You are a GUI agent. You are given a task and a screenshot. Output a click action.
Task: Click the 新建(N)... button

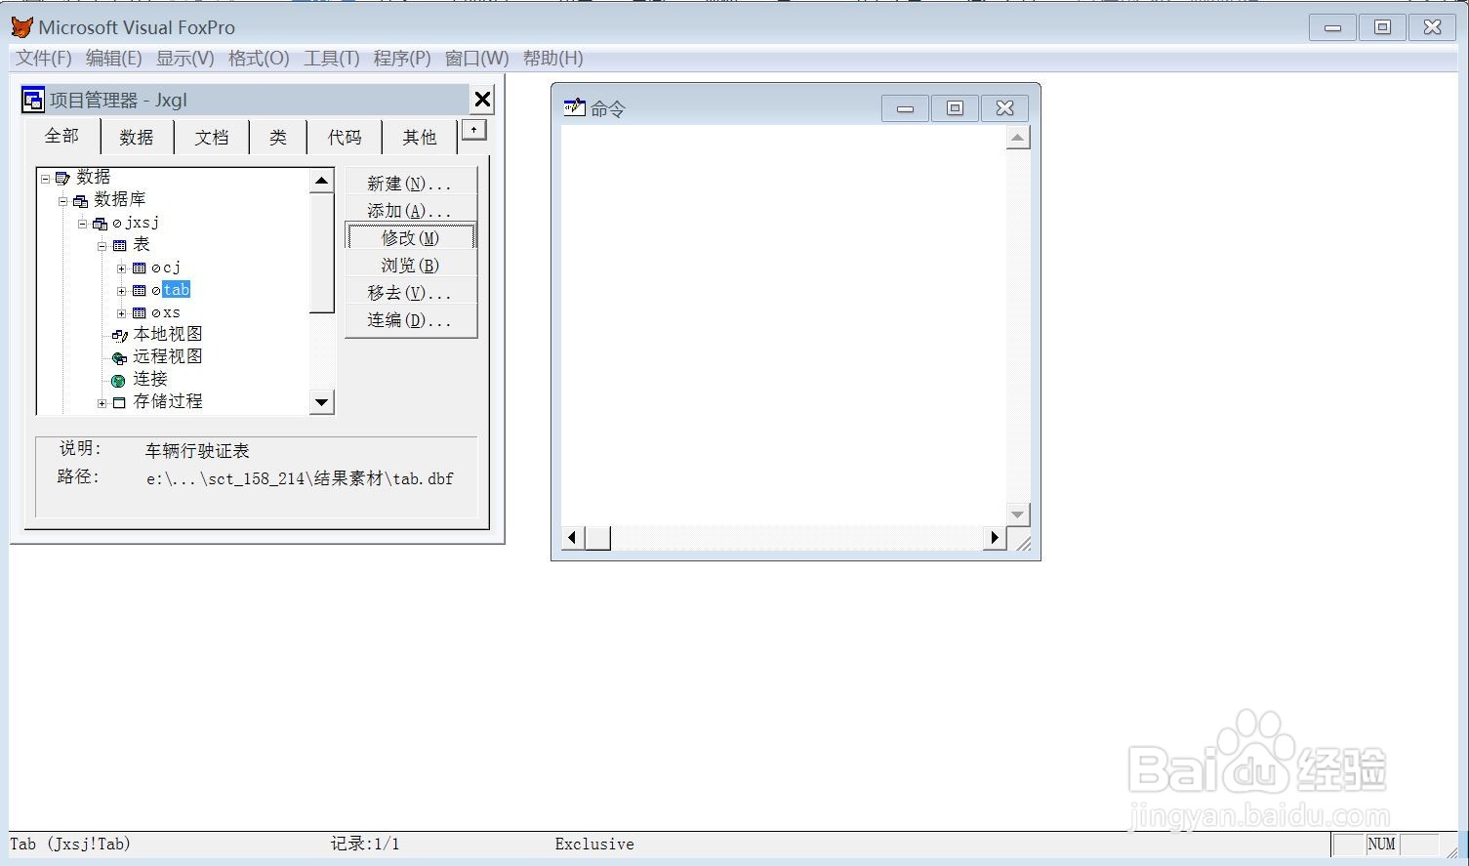pyautogui.click(x=411, y=184)
